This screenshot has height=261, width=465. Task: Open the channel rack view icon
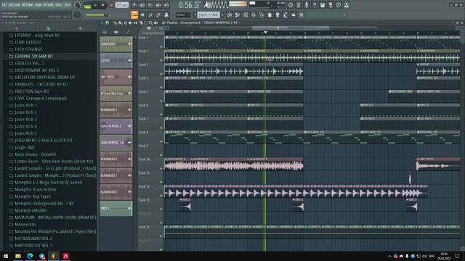[246, 14]
